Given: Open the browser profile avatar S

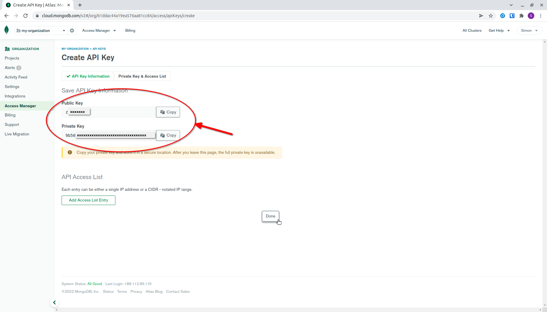Looking at the screenshot, I should [x=531, y=16].
